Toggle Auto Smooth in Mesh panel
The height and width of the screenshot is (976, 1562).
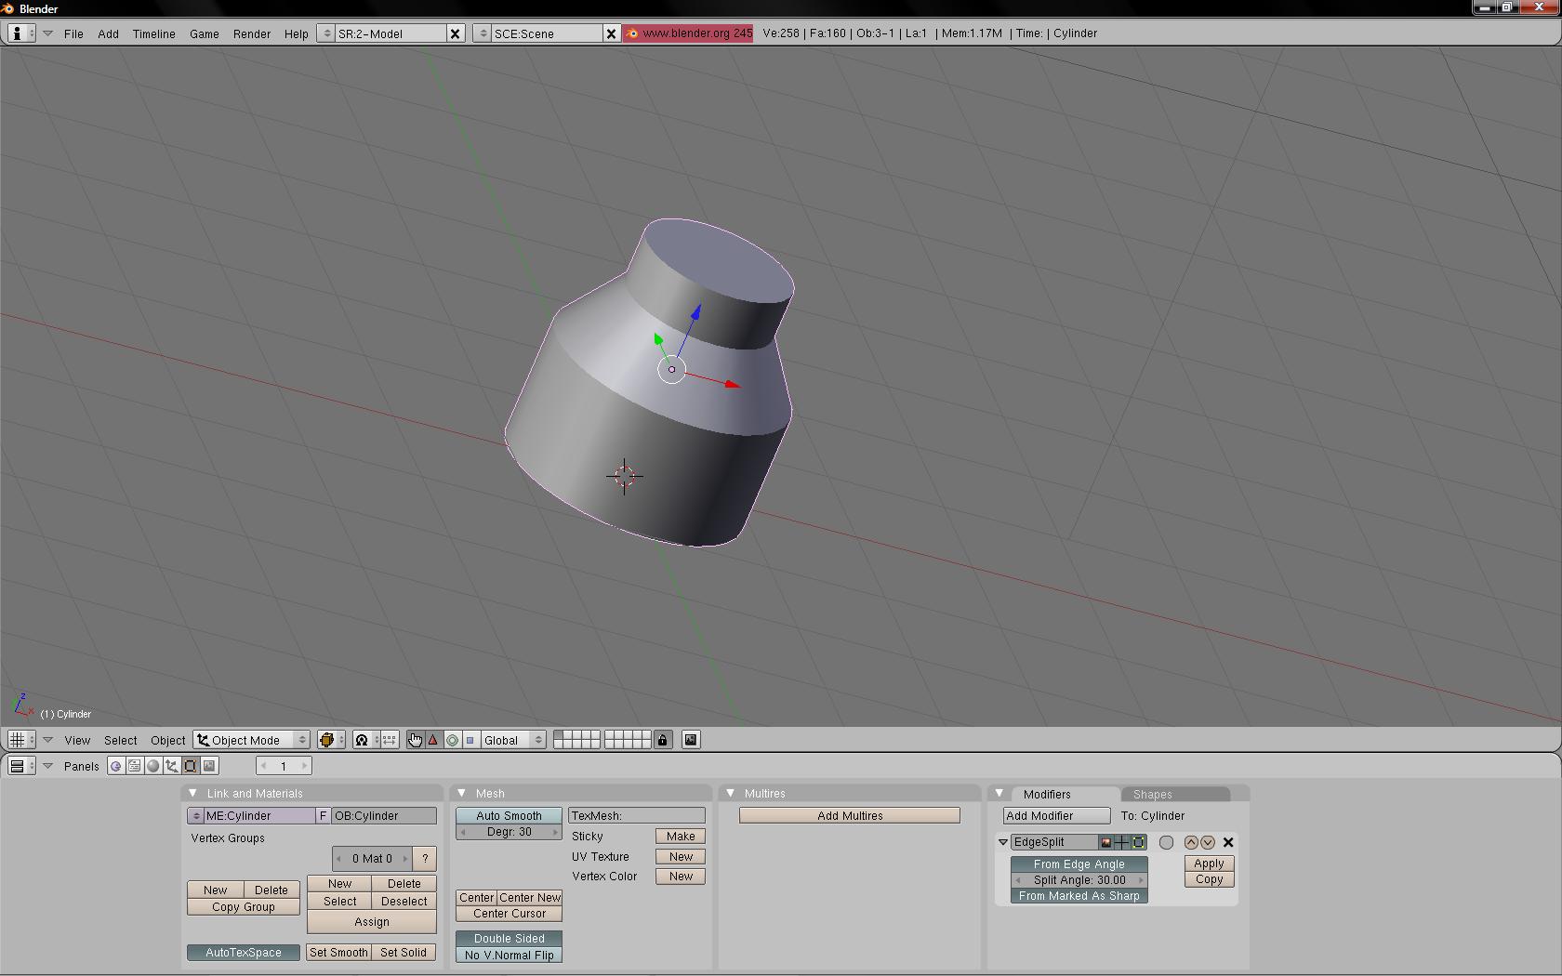tap(509, 815)
